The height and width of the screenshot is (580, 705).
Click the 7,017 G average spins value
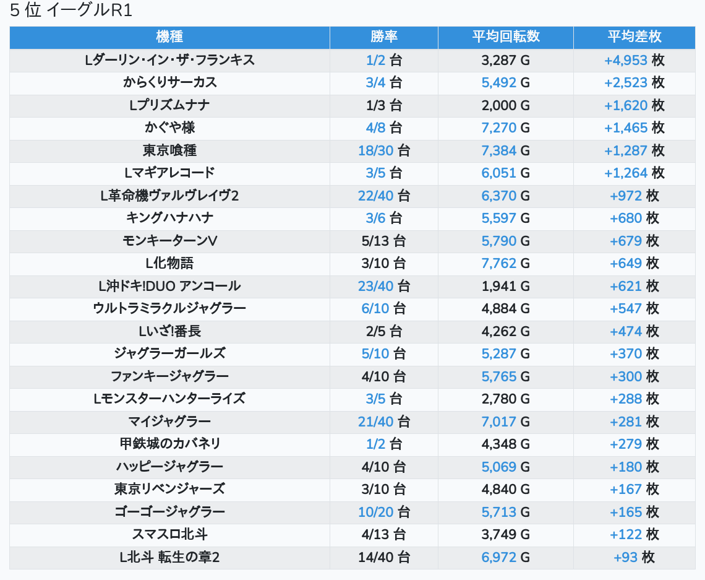click(x=499, y=422)
